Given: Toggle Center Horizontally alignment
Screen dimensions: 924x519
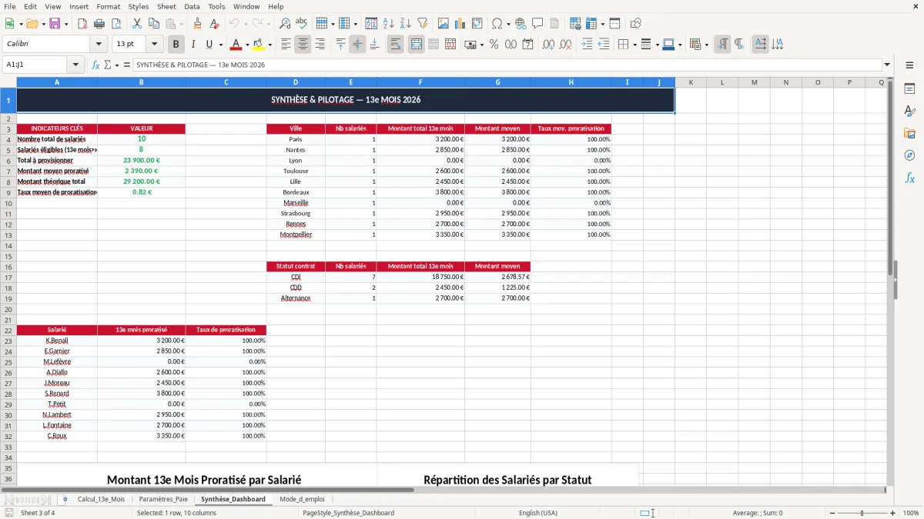Looking at the screenshot, I should pos(303,45).
